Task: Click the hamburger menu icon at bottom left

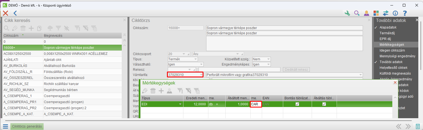Action: coord(5,126)
